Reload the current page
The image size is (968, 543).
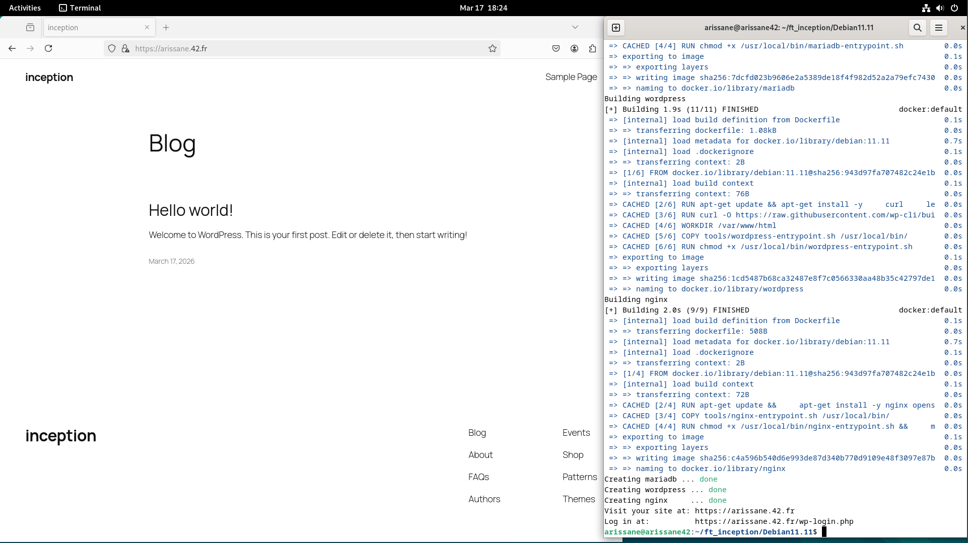(x=48, y=48)
